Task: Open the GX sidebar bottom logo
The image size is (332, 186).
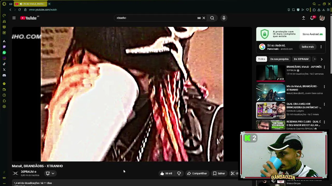Action: tap(4, 178)
